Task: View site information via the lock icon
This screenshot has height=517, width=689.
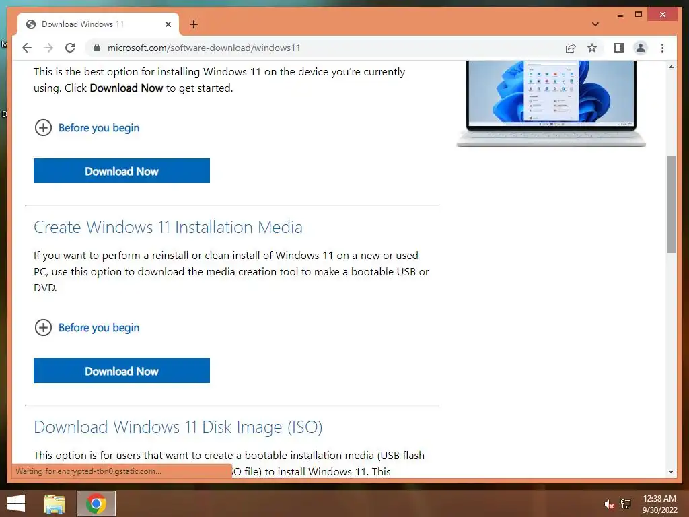Action: tap(97, 48)
